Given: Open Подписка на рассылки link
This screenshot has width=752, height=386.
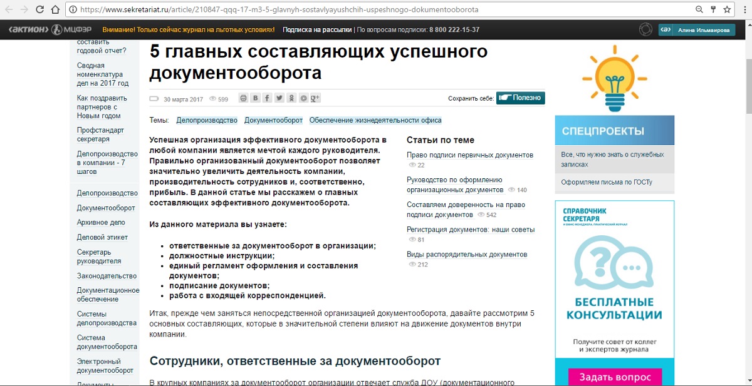Looking at the screenshot, I should click(317, 29).
